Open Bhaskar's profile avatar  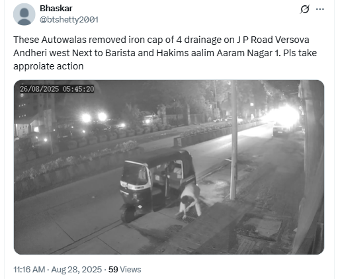coord(24,15)
